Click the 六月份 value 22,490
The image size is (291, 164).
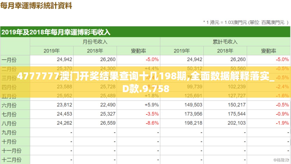pyautogui.click(x=108, y=105)
